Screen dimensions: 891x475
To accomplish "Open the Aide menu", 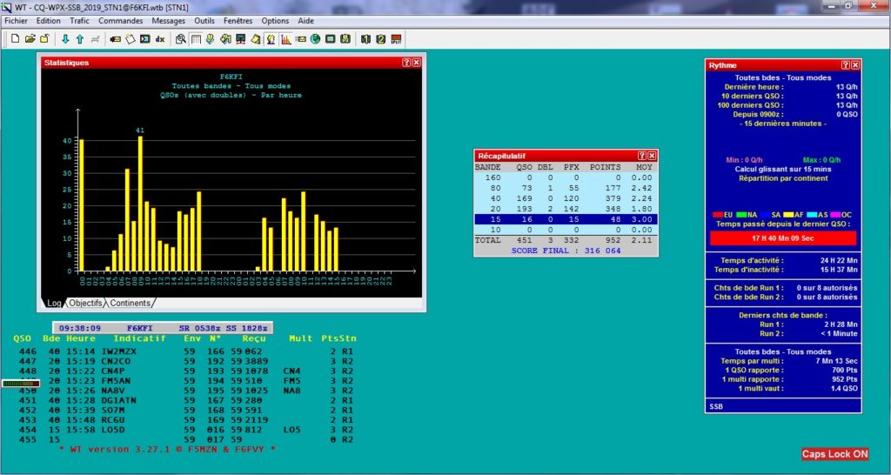I will click(305, 21).
